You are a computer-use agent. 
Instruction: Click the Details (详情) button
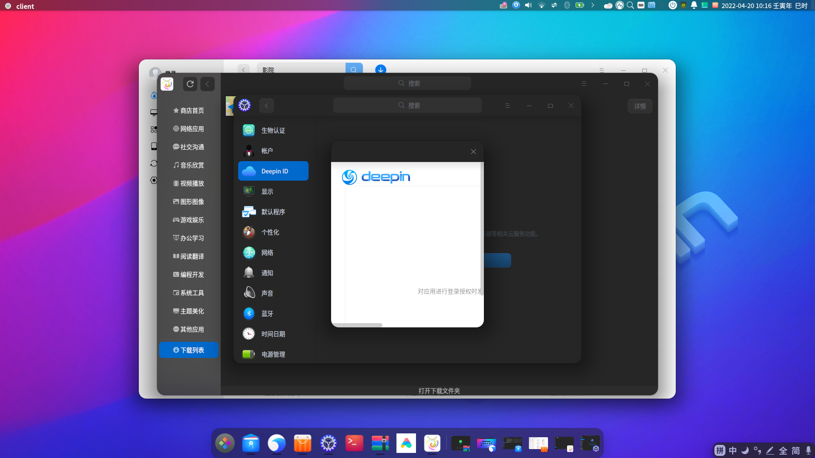pos(640,106)
